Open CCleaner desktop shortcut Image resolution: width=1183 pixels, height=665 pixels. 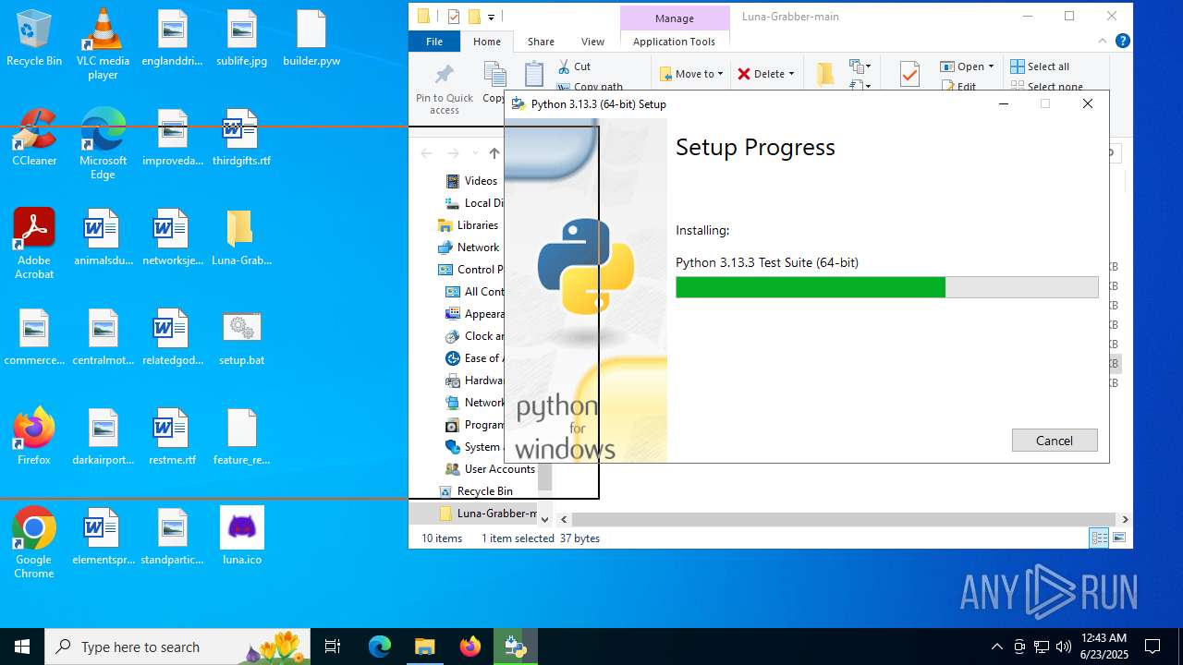tap(34, 137)
